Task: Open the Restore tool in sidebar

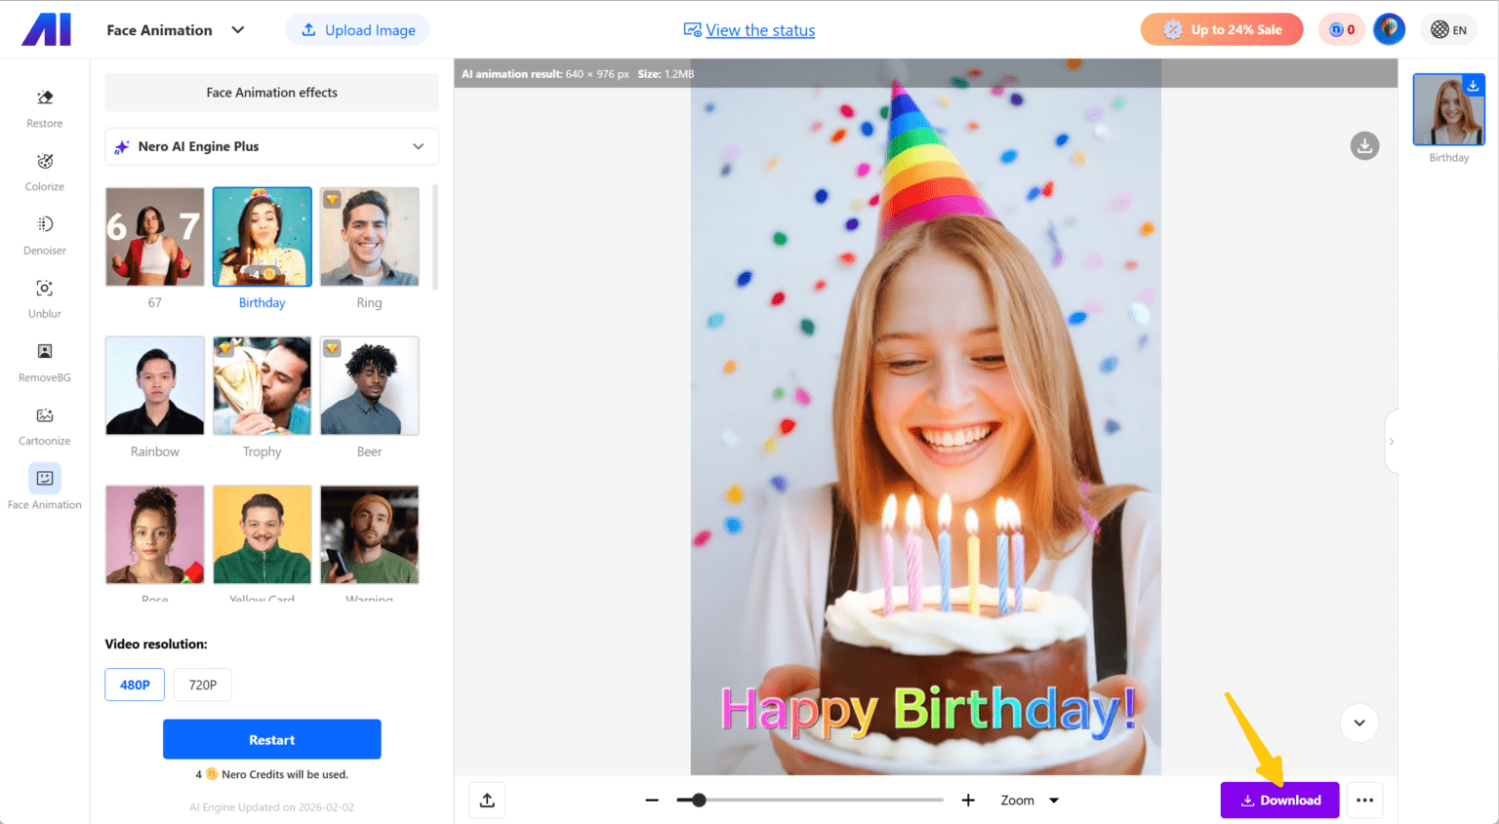Action: 44,108
